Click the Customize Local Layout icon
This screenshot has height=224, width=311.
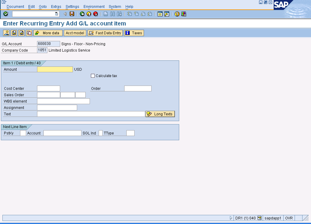[x=184, y=14]
